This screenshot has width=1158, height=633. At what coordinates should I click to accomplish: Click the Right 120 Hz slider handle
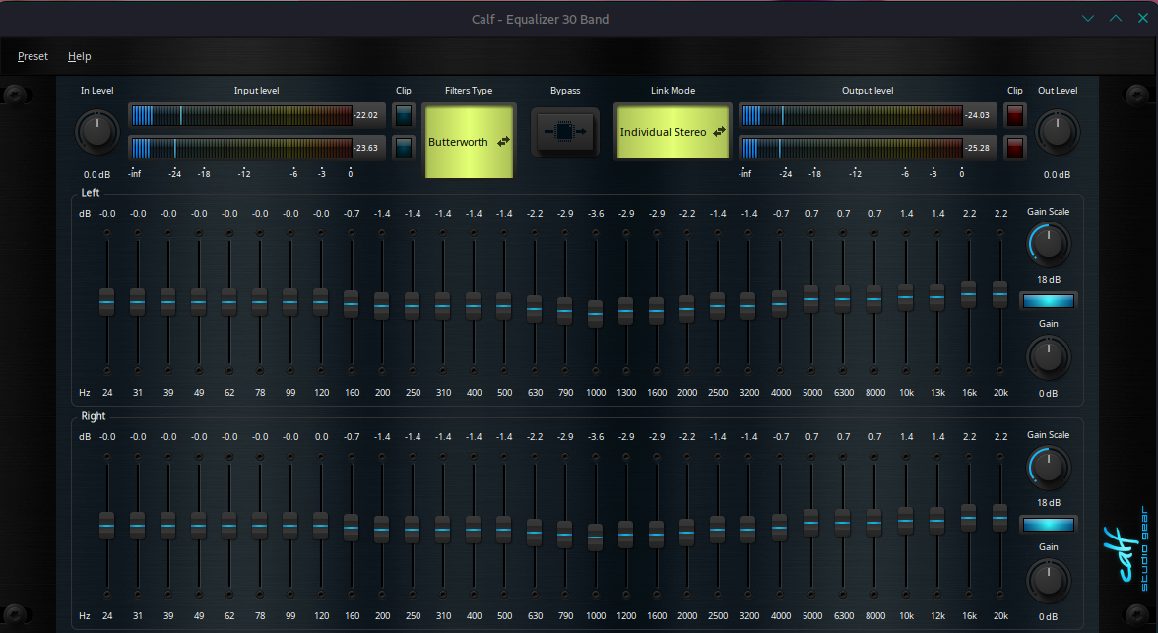321,526
